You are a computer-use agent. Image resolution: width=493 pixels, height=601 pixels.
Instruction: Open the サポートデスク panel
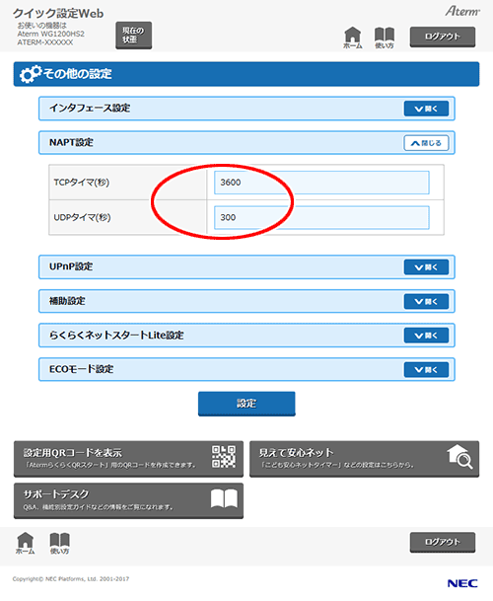128,501
